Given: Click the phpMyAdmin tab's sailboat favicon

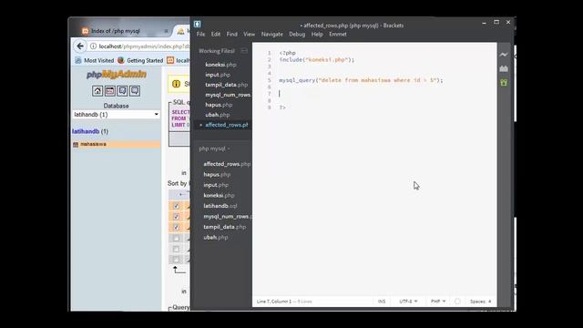Looking at the screenshot, I should [180, 31].
